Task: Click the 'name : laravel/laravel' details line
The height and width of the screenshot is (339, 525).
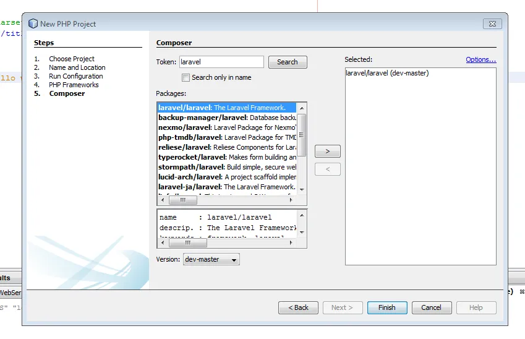Action: point(216,217)
